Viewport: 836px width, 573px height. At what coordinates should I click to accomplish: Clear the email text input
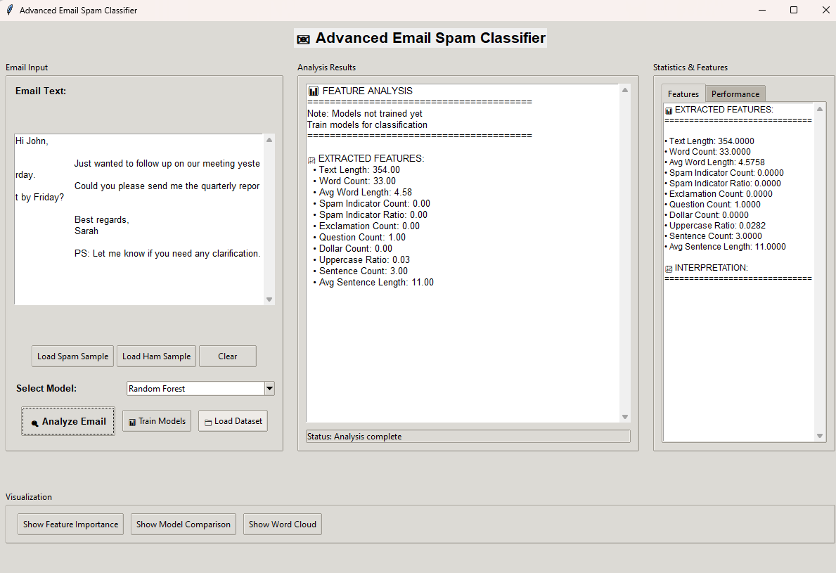pyautogui.click(x=227, y=356)
